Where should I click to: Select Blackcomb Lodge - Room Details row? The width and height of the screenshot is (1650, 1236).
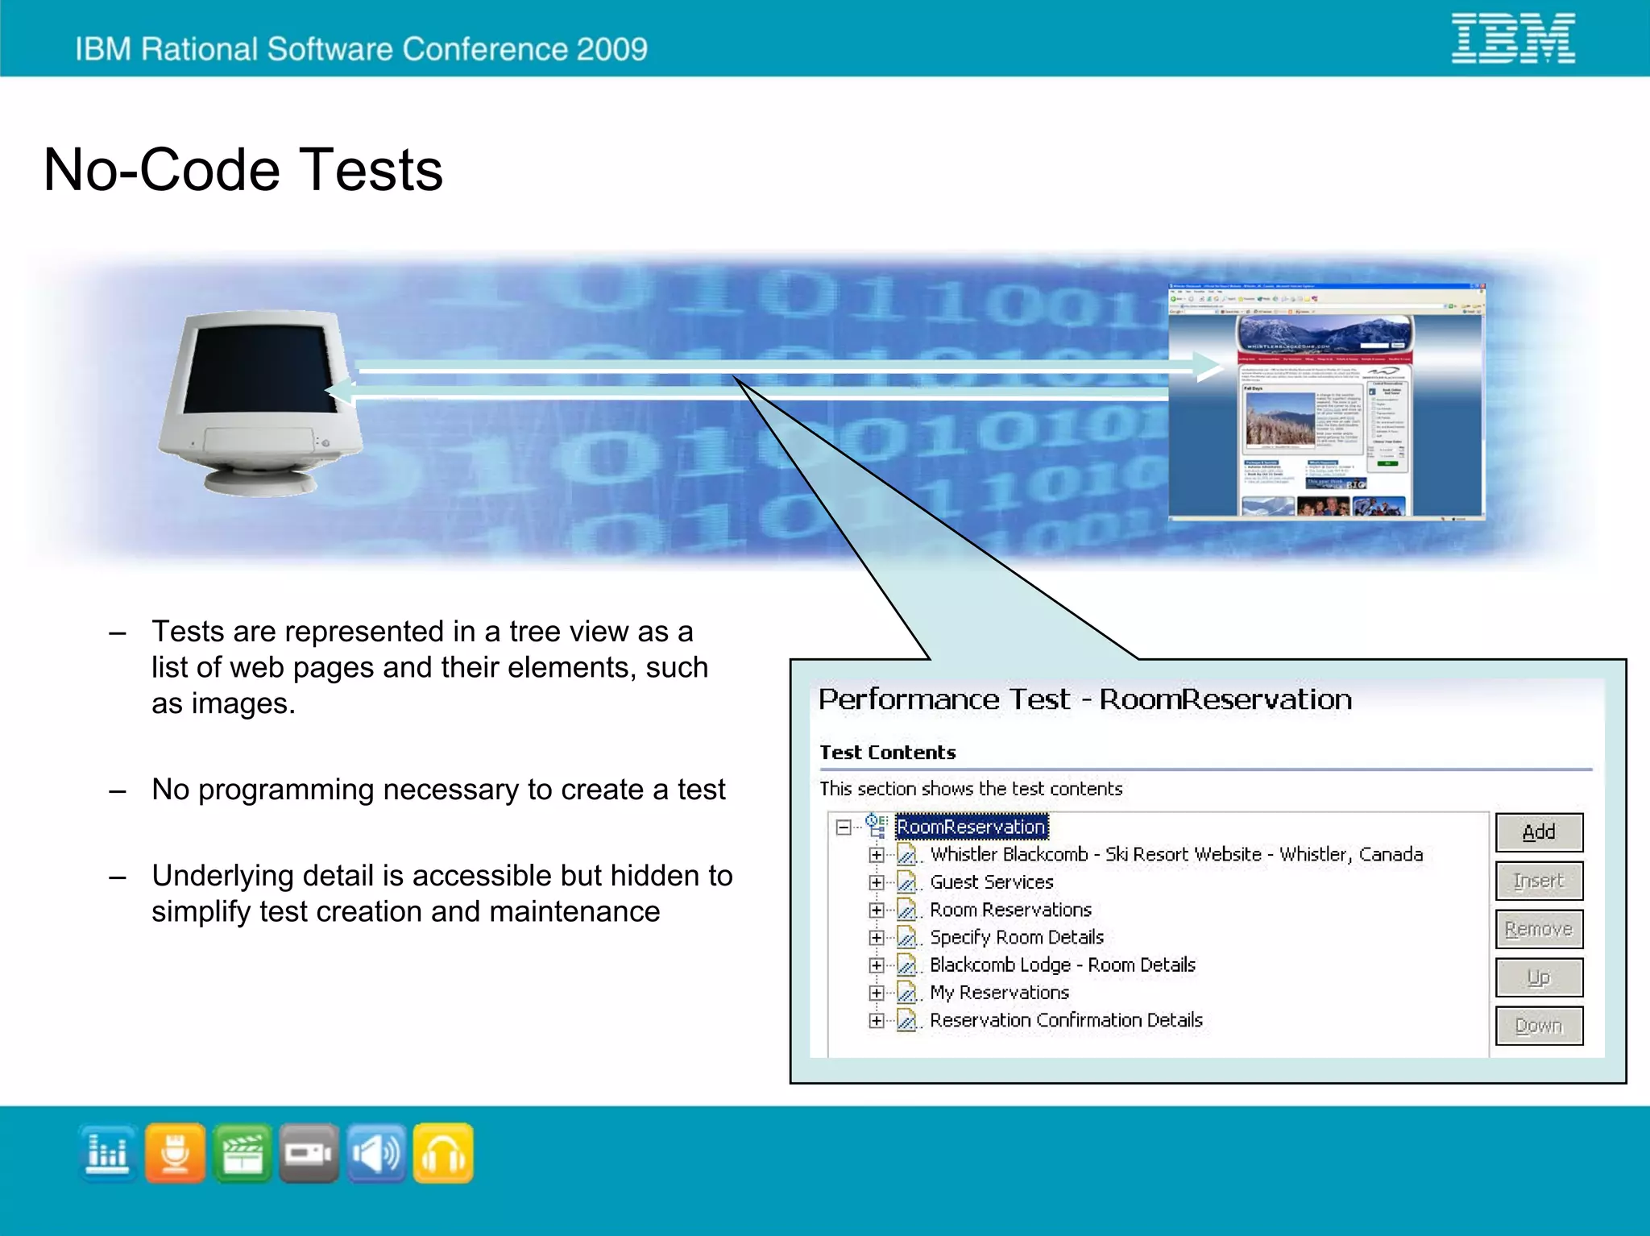[x=1063, y=964]
